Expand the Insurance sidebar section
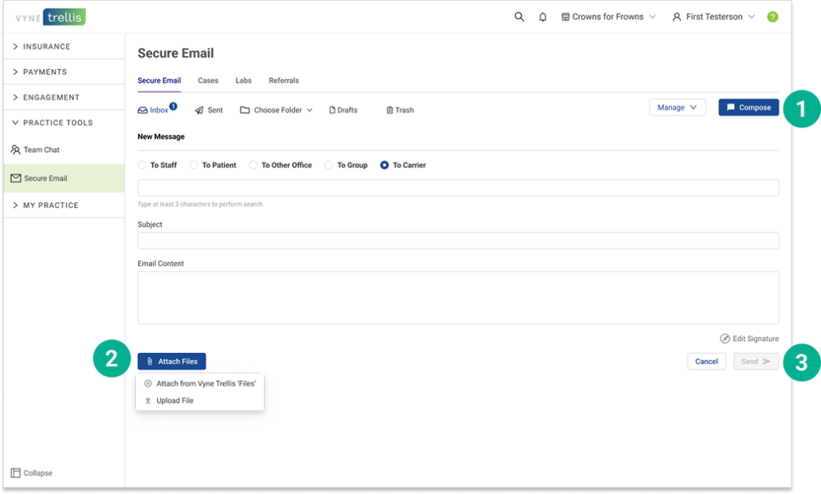 pyautogui.click(x=46, y=46)
